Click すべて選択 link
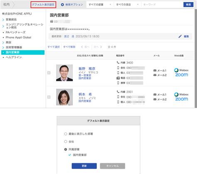The height and width of the screenshot is (174, 197). [x=54, y=47]
